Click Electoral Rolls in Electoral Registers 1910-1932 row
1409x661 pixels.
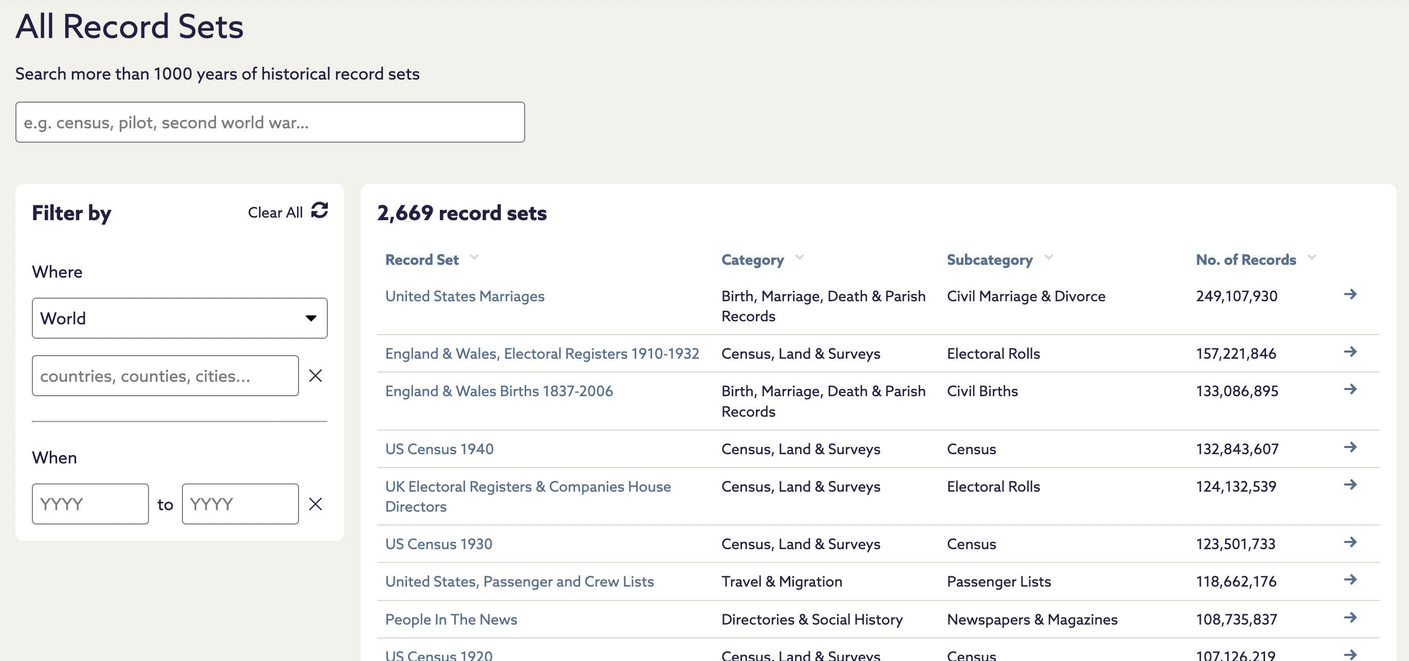993,354
